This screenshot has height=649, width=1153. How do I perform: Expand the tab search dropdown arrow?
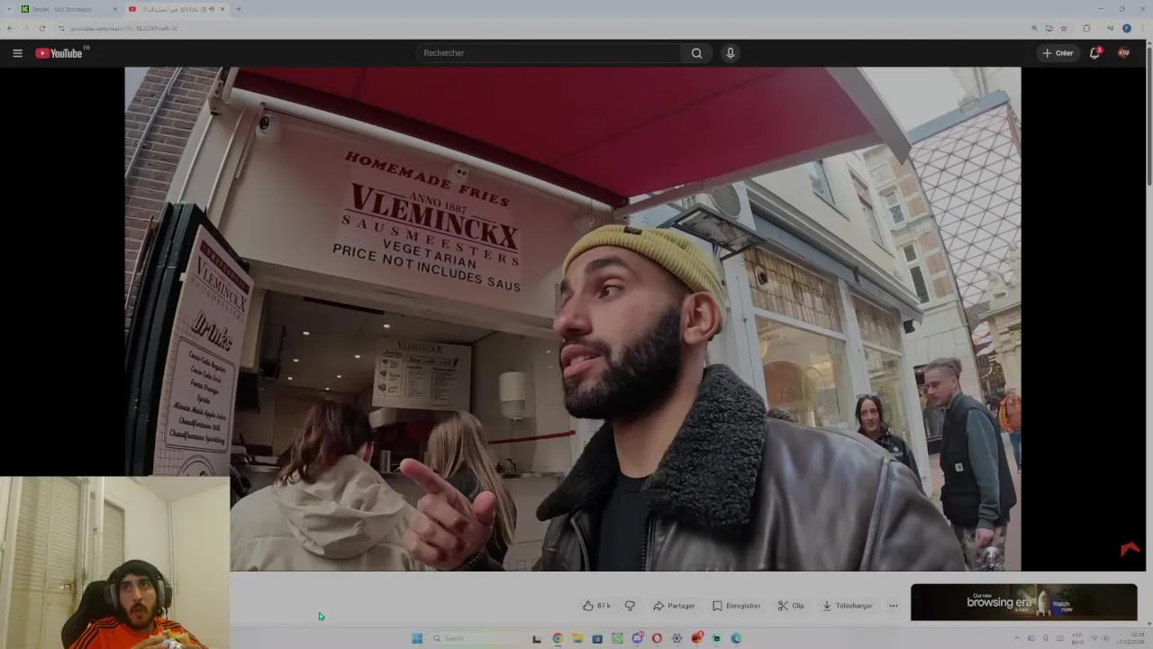click(9, 9)
